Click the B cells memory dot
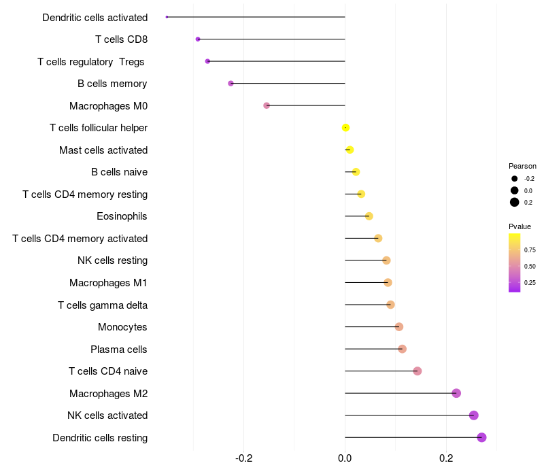This screenshot has height=476, width=544. 231,83
